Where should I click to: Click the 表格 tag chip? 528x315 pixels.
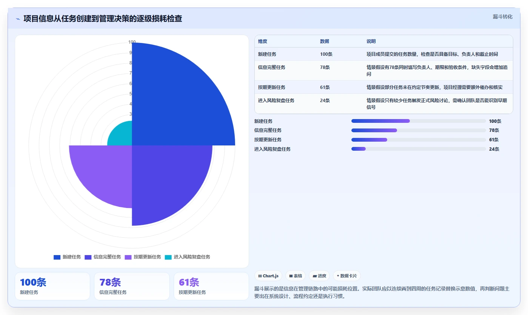(x=296, y=276)
